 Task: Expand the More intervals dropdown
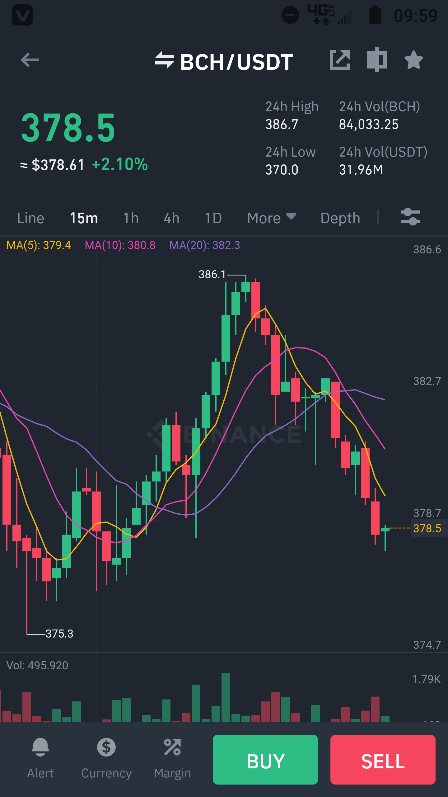[272, 218]
